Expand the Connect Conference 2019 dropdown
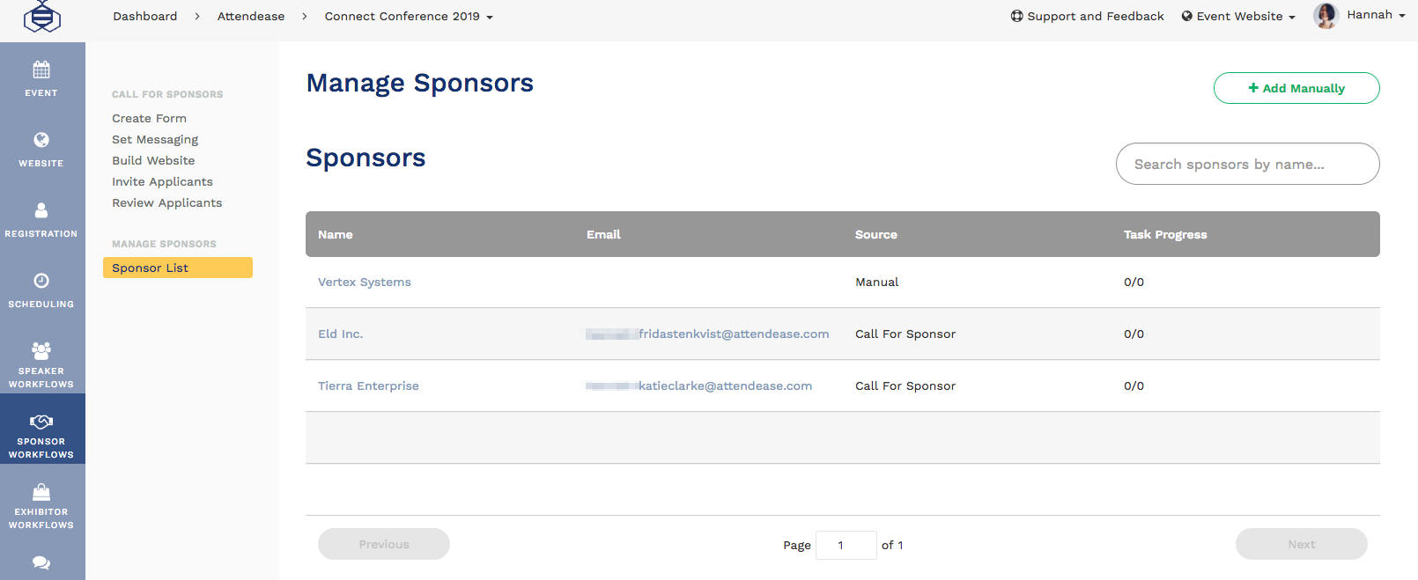1418x580 pixels. click(x=490, y=16)
